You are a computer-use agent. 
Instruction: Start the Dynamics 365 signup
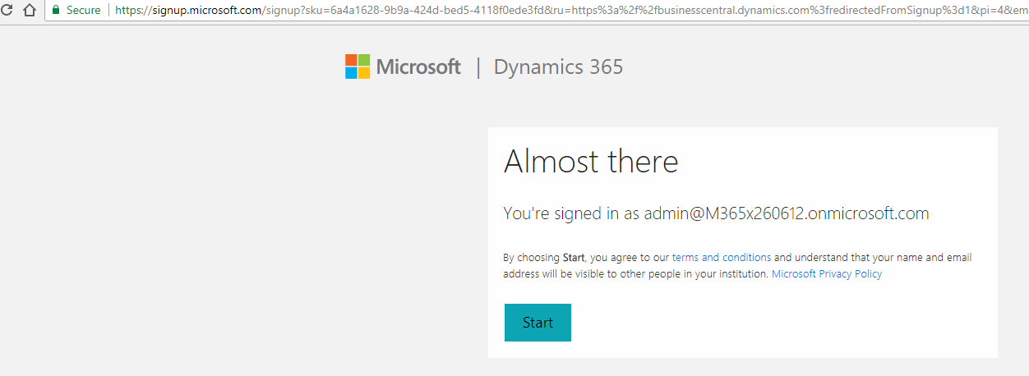click(x=538, y=323)
